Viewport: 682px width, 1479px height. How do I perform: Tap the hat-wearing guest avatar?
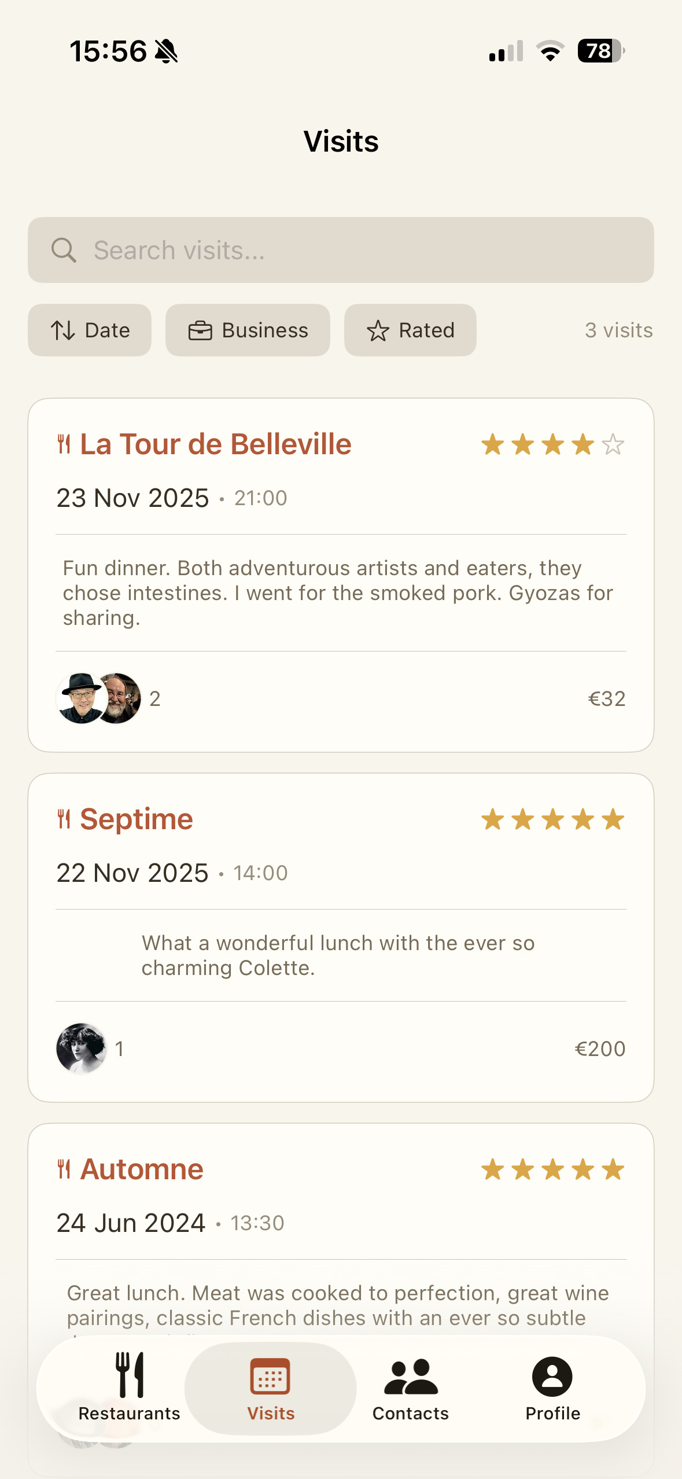[x=80, y=698]
